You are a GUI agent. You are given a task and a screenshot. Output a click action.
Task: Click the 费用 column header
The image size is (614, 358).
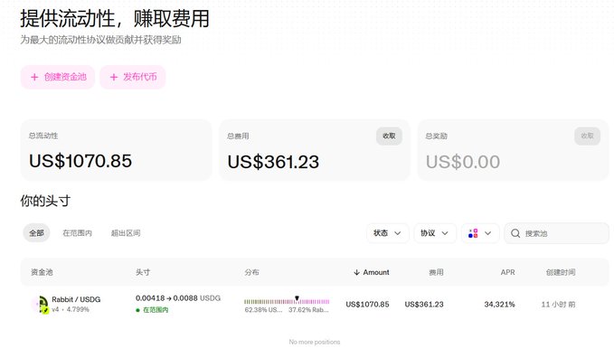436,272
